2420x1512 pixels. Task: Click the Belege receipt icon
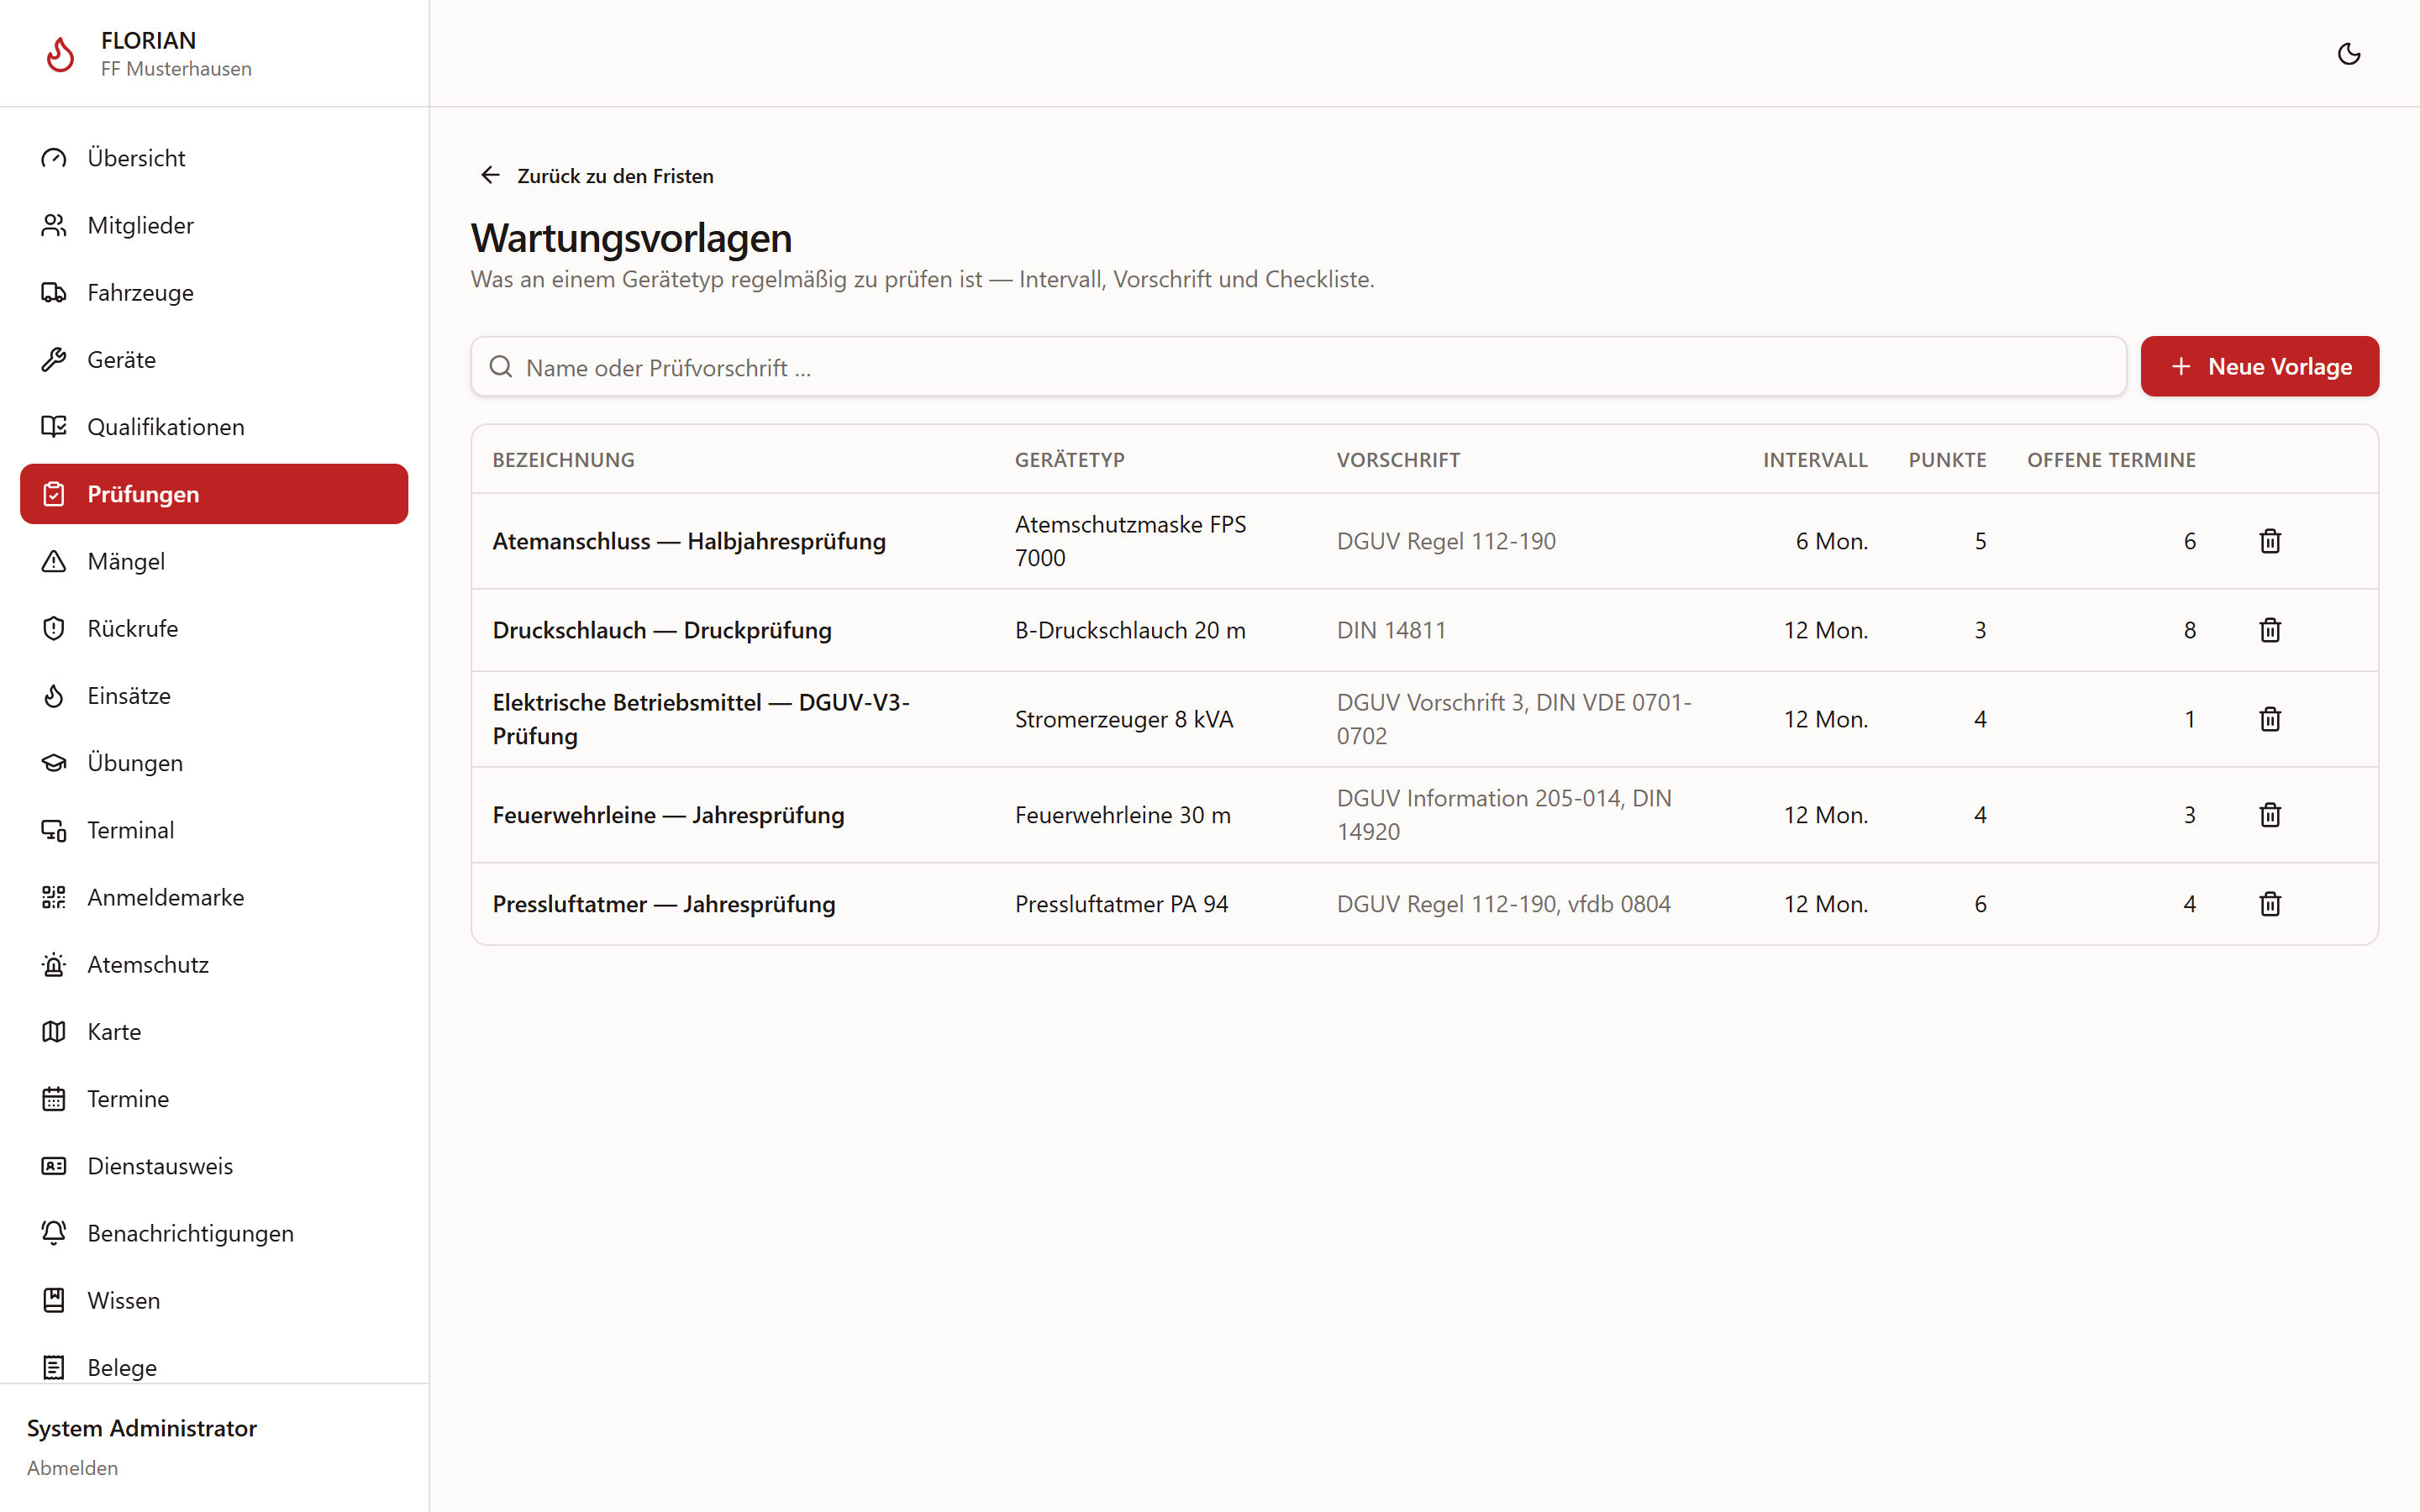pyautogui.click(x=54, y=1367)
